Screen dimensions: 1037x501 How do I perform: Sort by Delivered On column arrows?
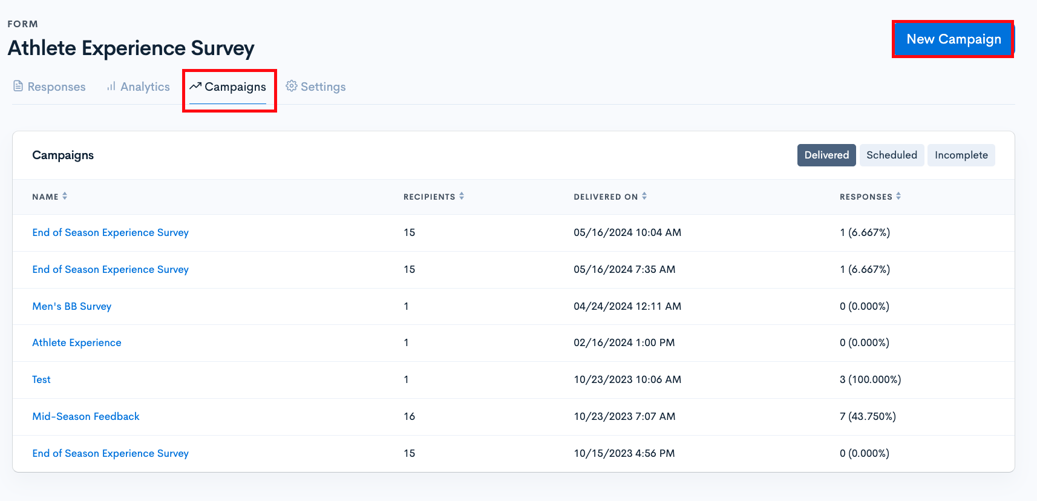[644, 196]
